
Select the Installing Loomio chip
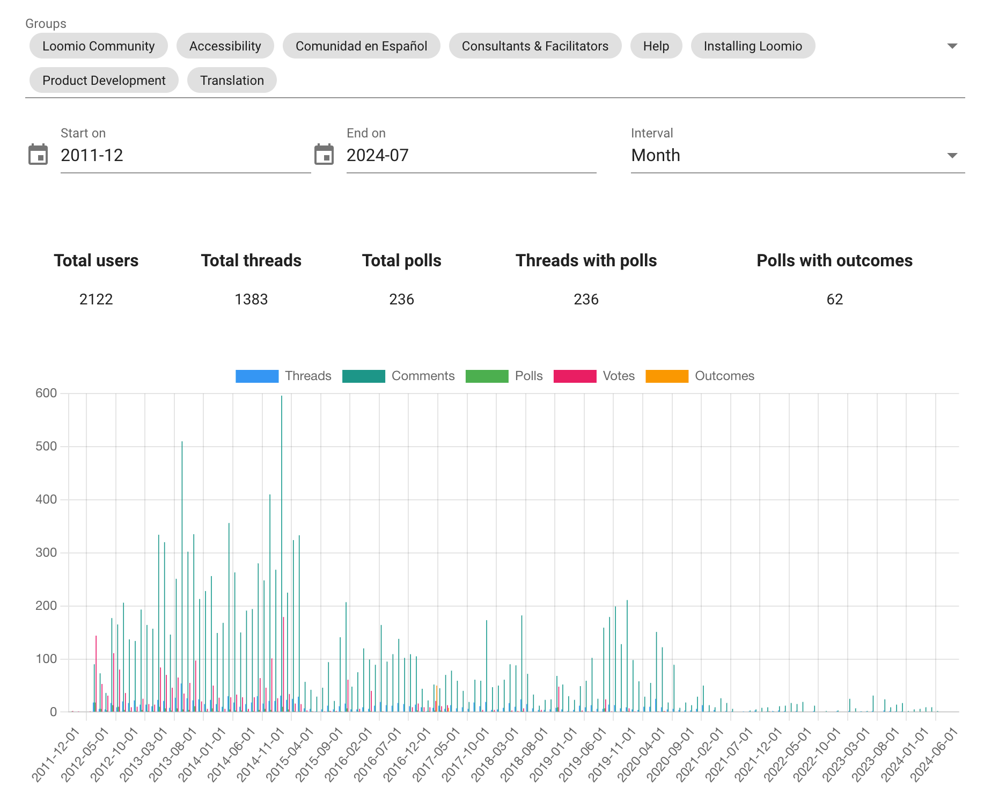753,46
